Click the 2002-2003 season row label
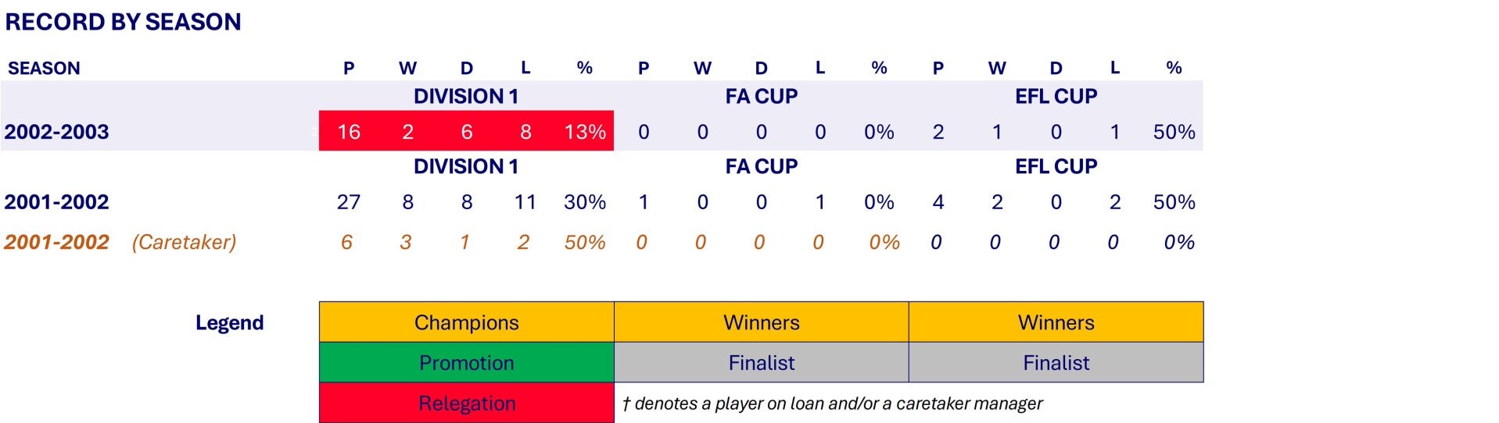Image resolution: width=1499 pixels, height=423 pixels. coord(56,132)
